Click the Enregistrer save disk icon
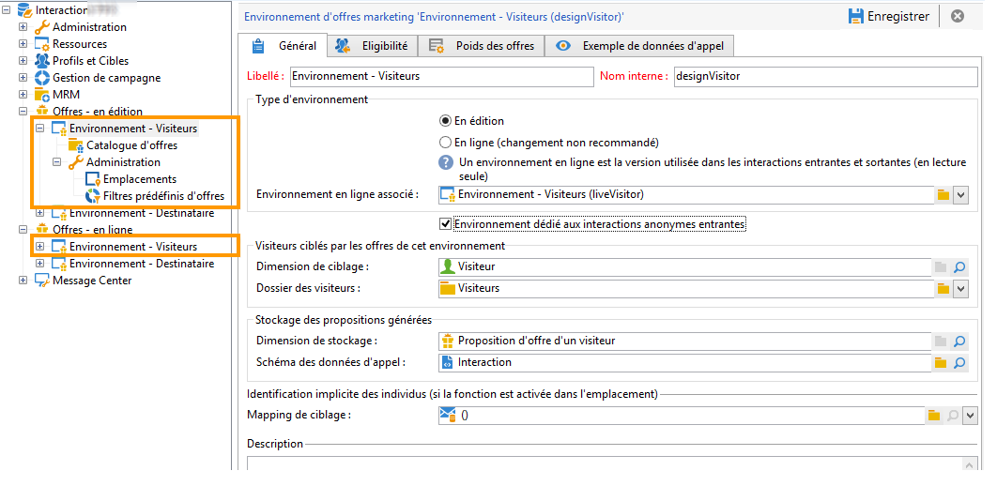The width and height of the screenshot is (997, 486). click(856, 17)
